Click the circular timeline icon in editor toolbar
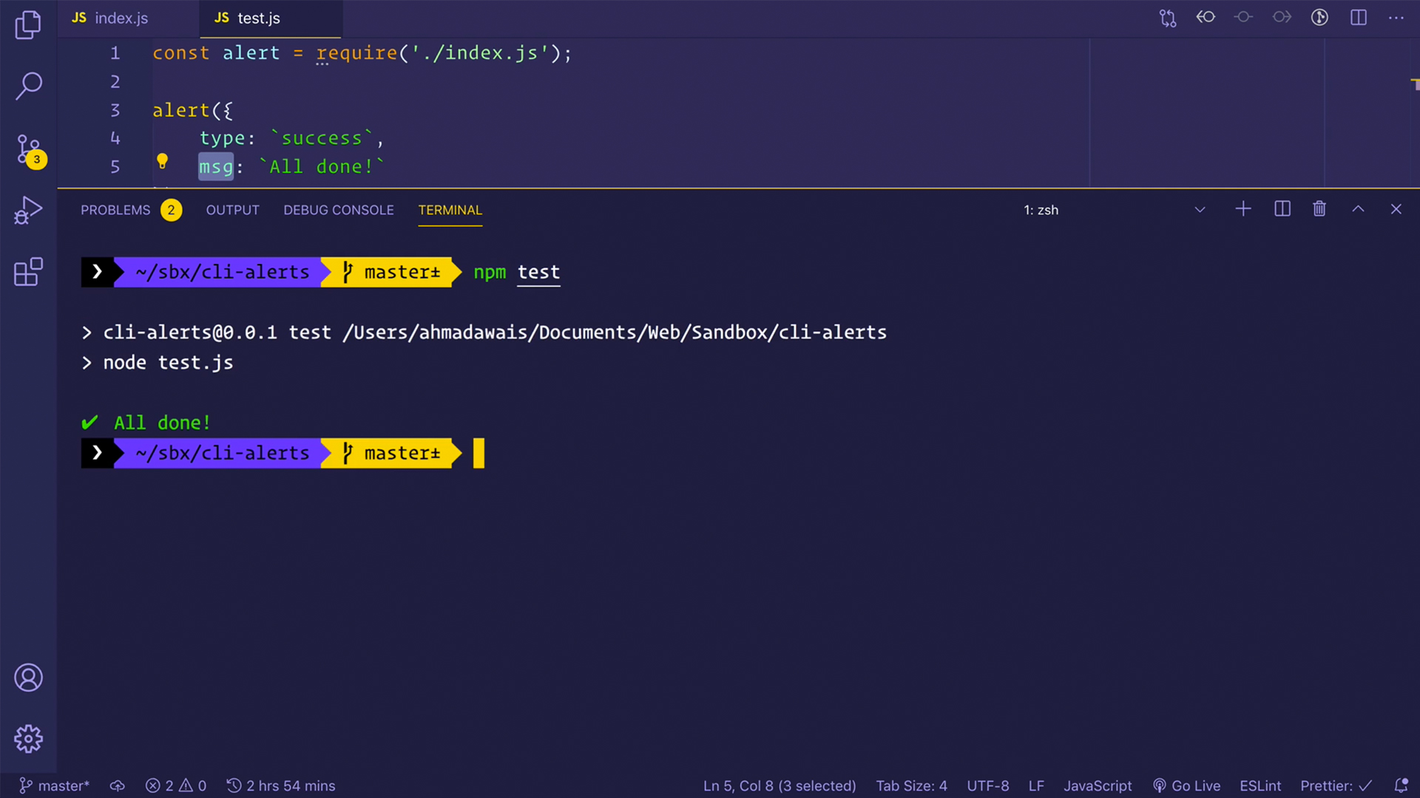 pos(1320,17)
